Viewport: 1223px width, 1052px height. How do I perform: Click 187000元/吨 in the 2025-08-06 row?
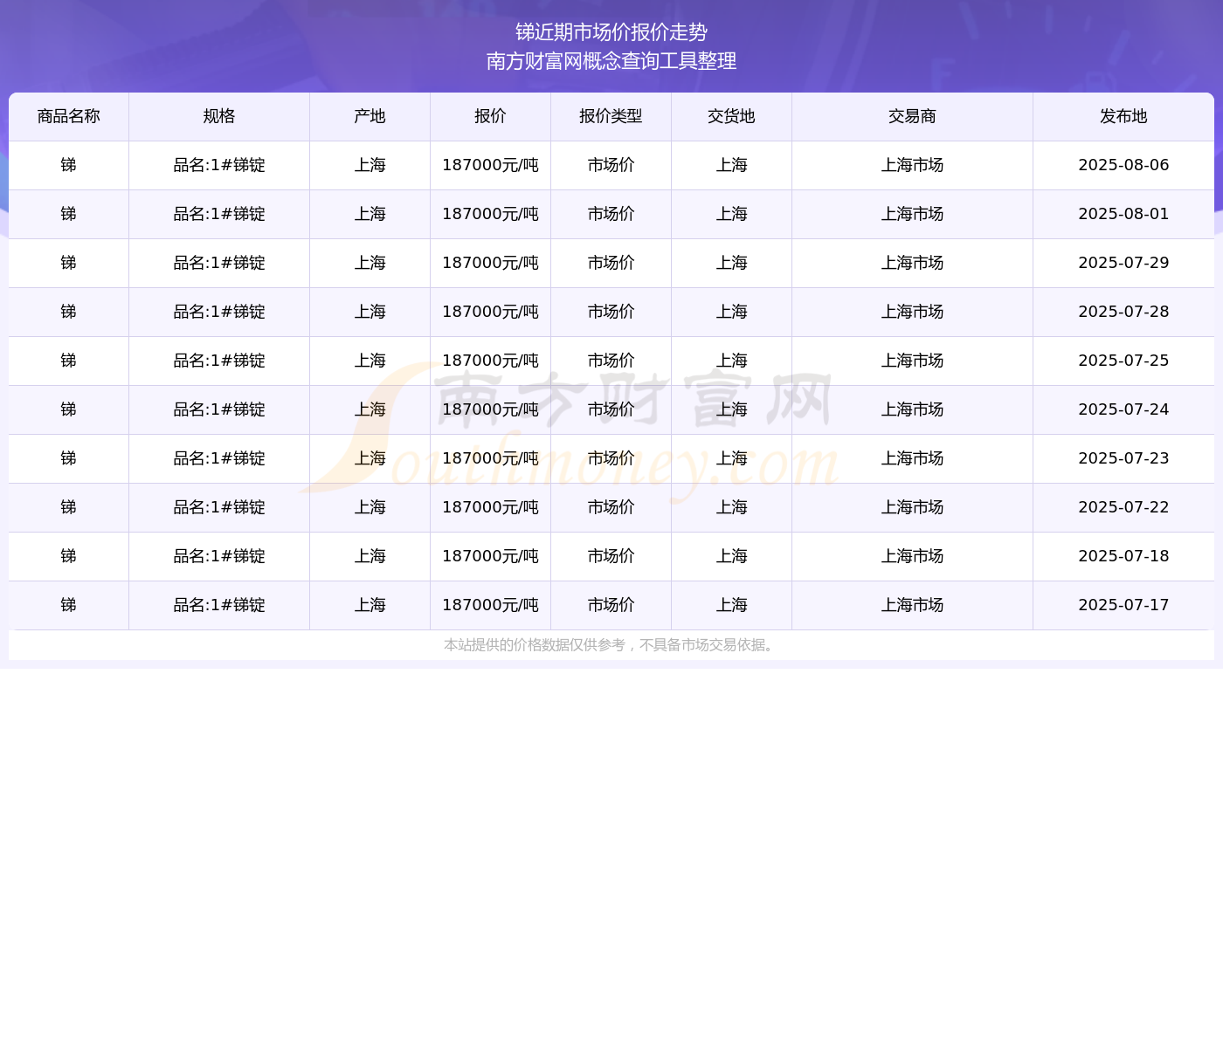coord(490,165)
